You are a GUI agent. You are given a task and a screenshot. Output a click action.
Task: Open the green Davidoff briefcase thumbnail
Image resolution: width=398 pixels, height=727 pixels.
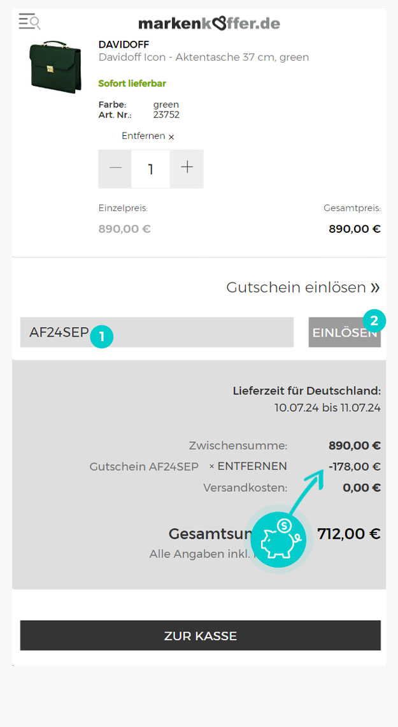[55, 67]
